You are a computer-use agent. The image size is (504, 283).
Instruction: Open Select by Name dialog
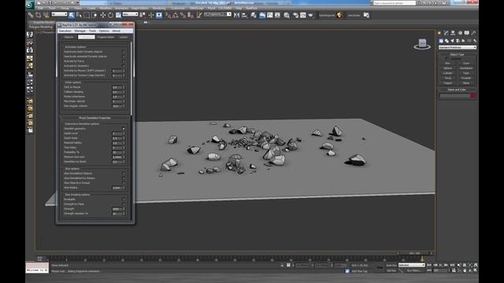coord(79,15)
